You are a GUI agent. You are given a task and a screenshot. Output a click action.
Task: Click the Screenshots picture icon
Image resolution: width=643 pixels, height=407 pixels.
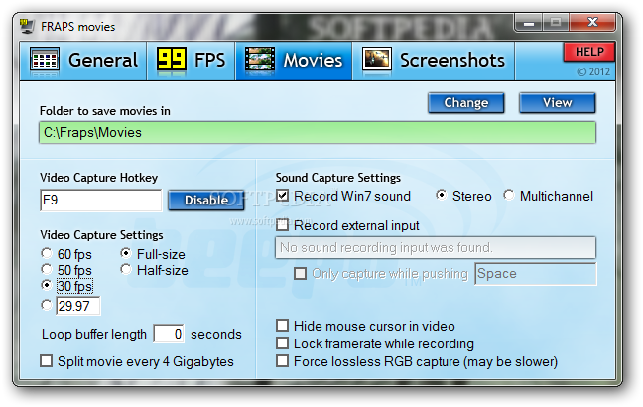tap(377, 60)
